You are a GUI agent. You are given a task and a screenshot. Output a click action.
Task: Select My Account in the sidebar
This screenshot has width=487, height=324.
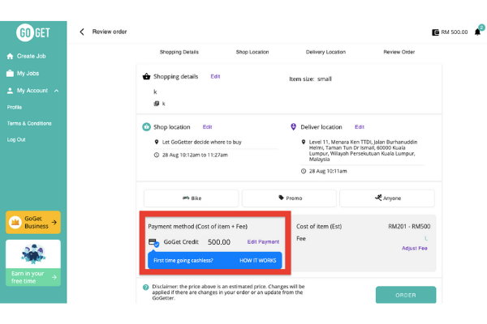click(x=32, y=91)
